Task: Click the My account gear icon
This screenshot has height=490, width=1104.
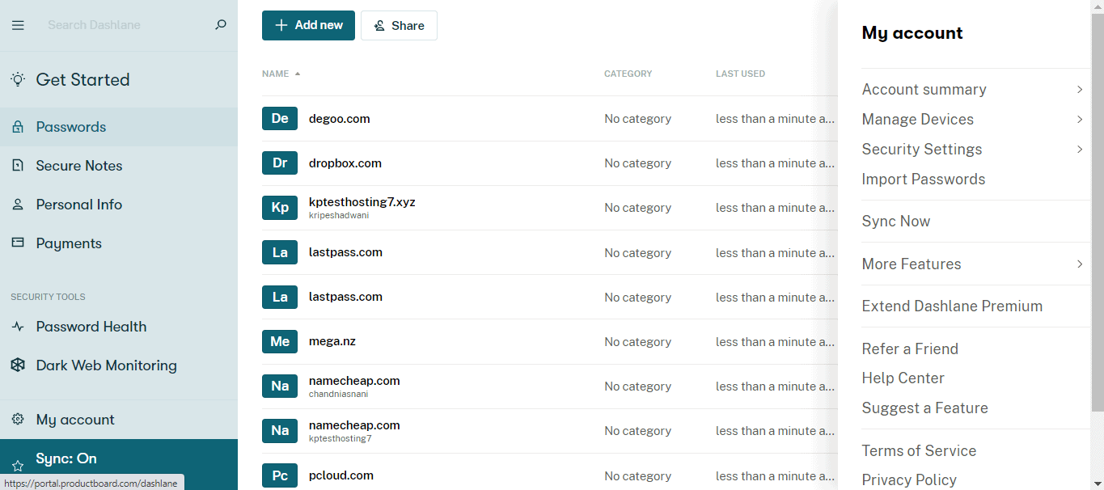Action: (18, 420)
